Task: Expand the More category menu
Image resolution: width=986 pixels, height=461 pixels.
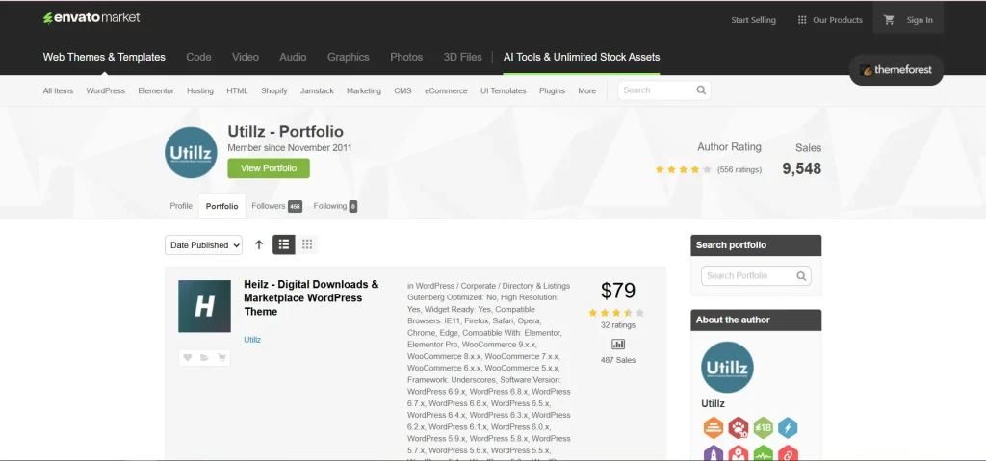Action: (586, 91)
